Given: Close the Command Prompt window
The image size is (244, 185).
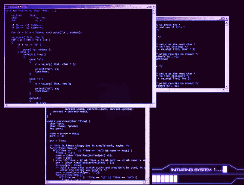Looking at the screenshot, I should click(154, 7).
